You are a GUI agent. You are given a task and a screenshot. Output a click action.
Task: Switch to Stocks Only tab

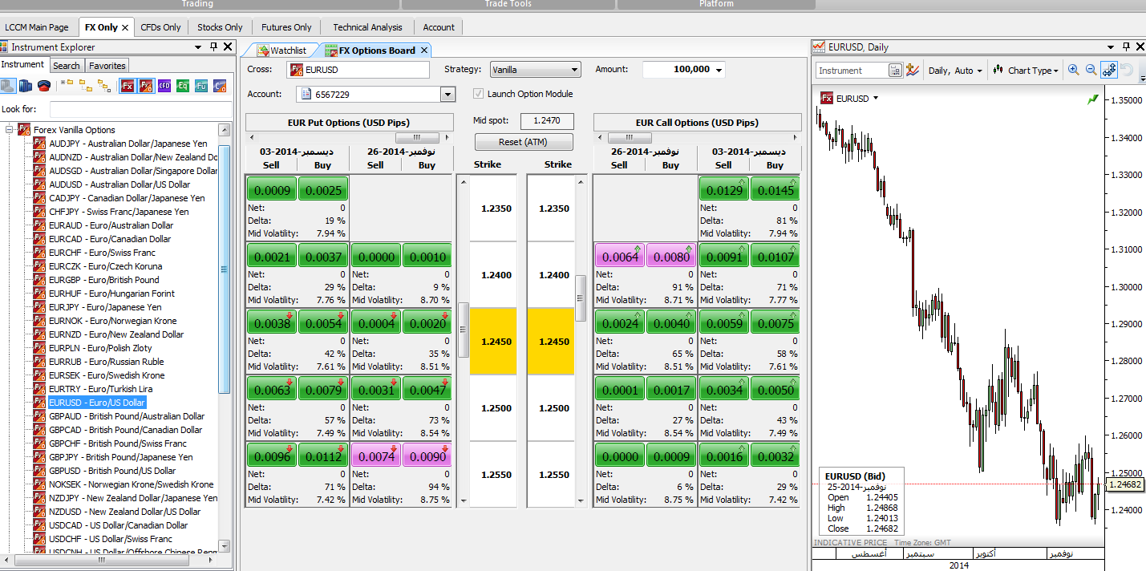click(x=220, y=27)
